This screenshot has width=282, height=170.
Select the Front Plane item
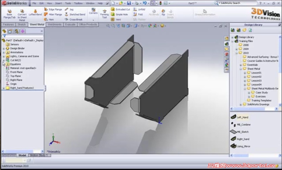[x=14, y=72]
